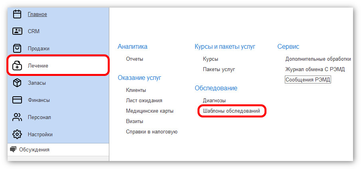This screenshot has height=169, width=361.
Task: Click the medical kit icon for Лечение
Action: (17, 66)
